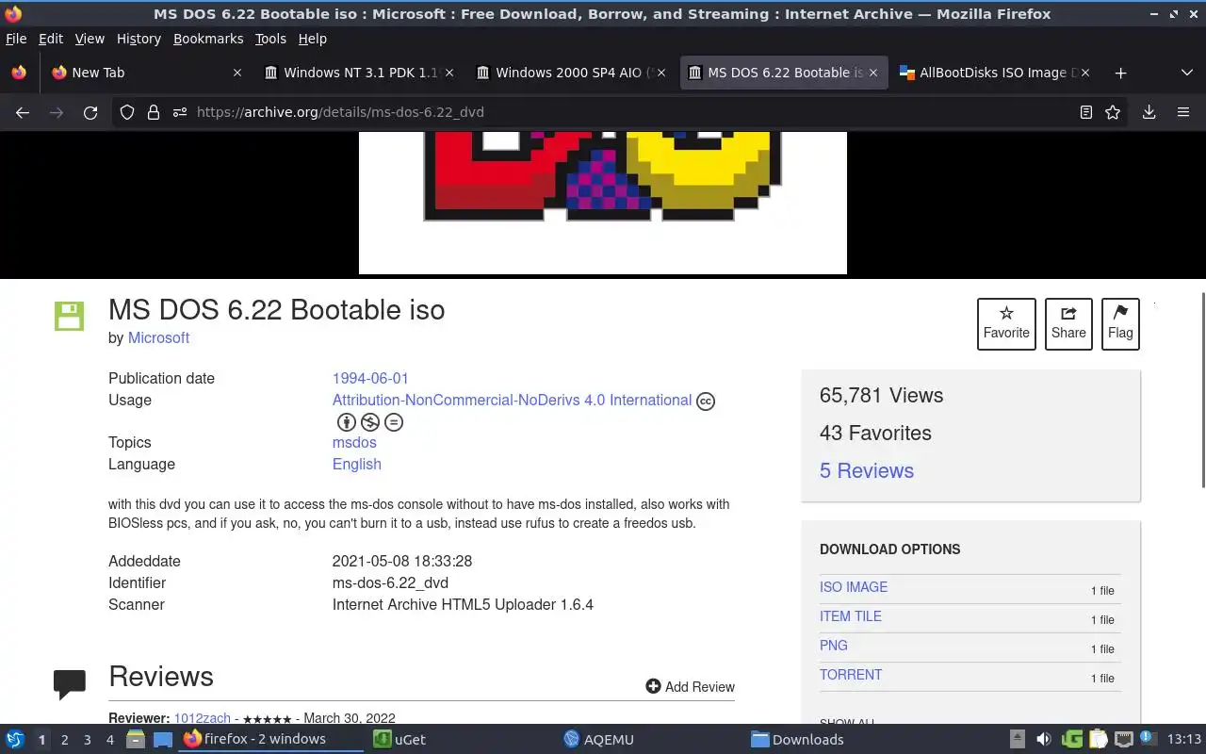Click the removable media eject tray icon
The height and width of the screenshot is (754, 1206).
click(1018, 740)
